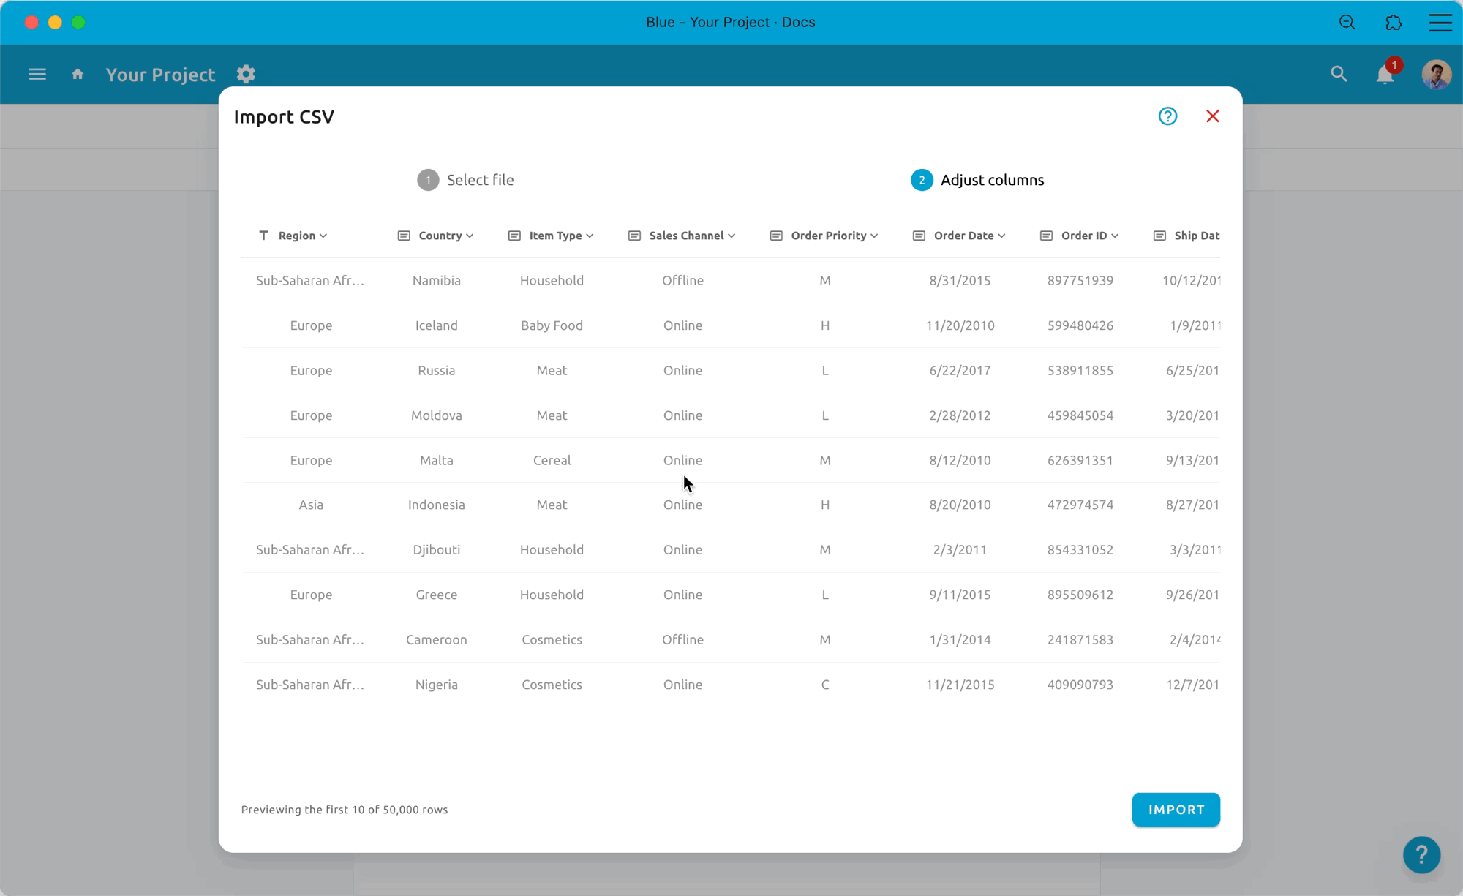Open the search magnifier in the top bar
The width and height of the screenshot is (1463, 896).
(x=1339, y=74)
